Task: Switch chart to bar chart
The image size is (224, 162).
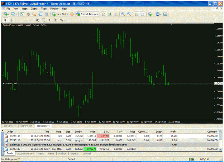Action: [104, 14]
